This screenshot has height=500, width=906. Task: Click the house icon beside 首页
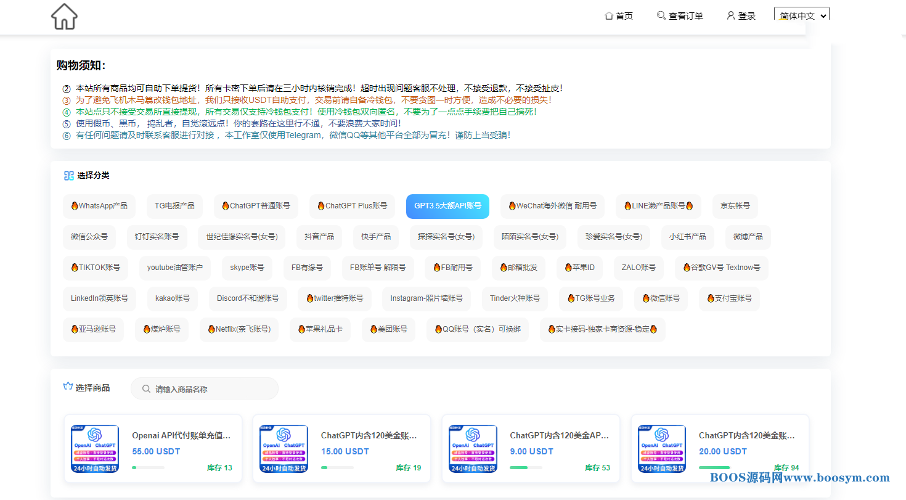[608, 15]
